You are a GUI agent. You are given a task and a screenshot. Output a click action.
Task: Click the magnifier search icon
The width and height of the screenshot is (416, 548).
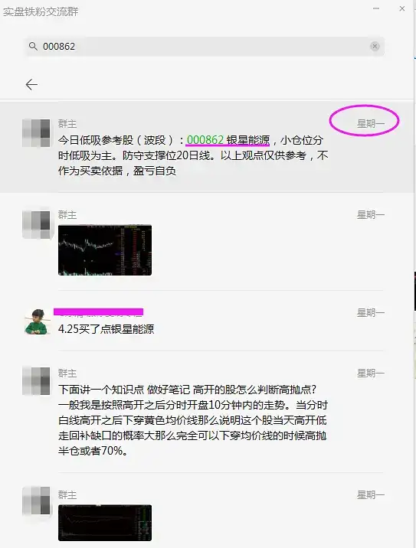pyautogui.click(x=33, y=46)
